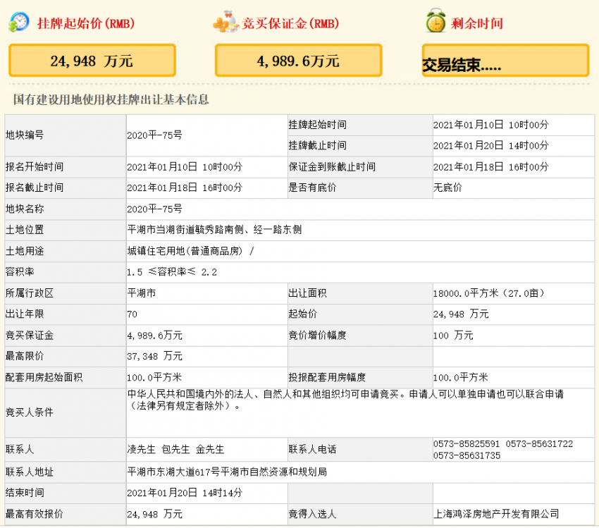Click the clock icon beside 挂牌起始价
This screenshot has width=599, height=528.
[19, 23]
